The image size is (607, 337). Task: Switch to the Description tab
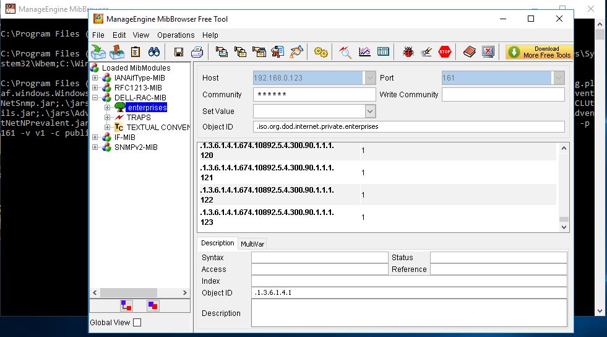coord(218,243)
